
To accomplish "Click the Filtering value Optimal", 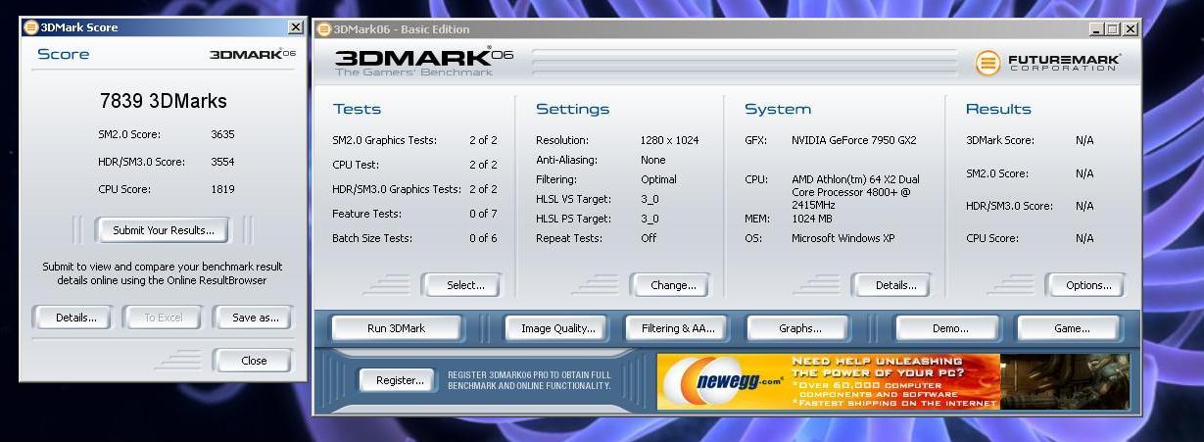I will point(658,179).
